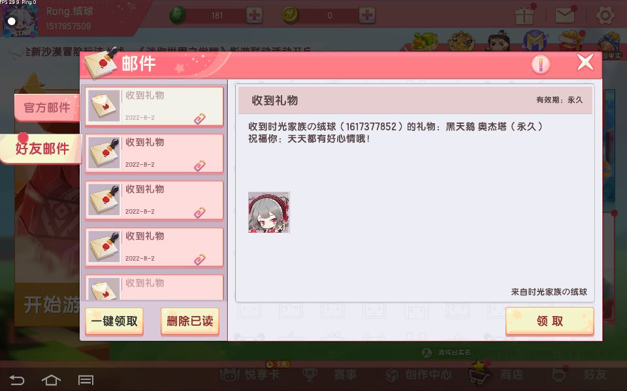Screen dimensions: 627x391
Task: Click the 一键领取 claim-all button
Action: click(114, 321)
